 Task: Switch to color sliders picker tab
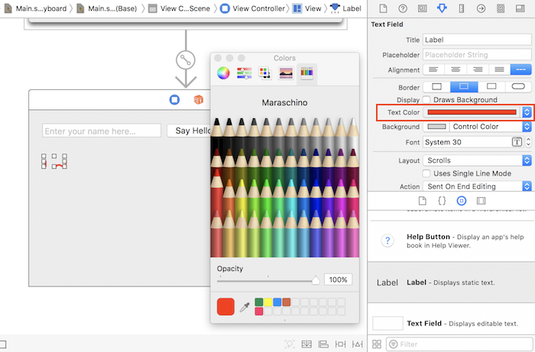[x=244, y=73]
